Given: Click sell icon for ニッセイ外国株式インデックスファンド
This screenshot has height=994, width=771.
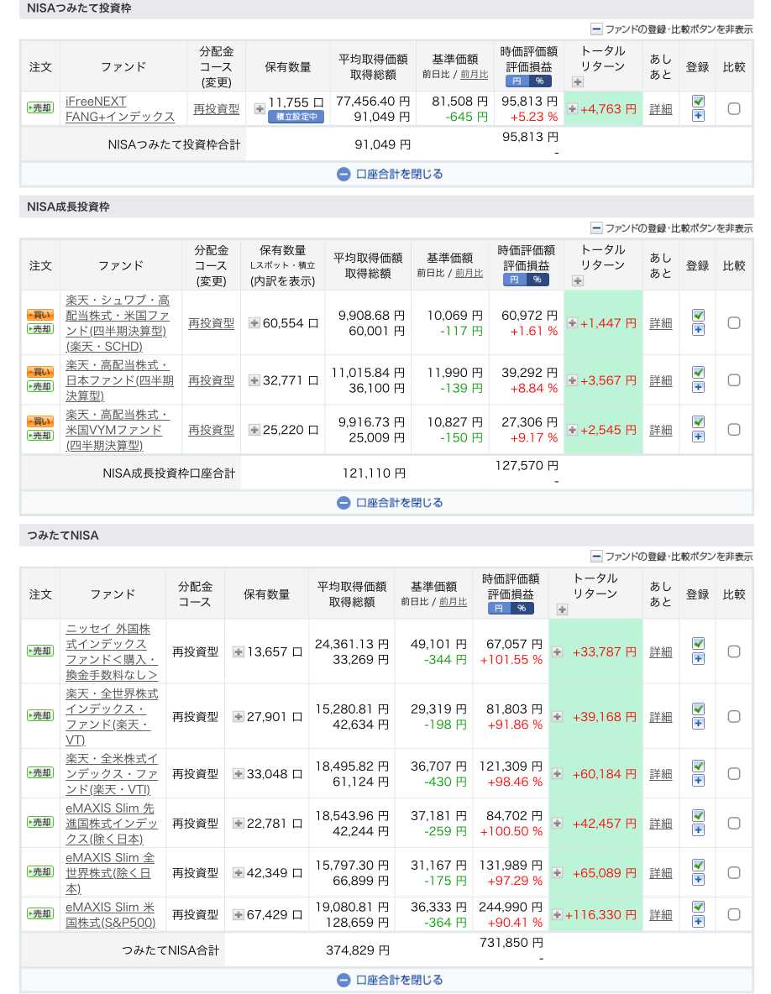Looking at the screenshot, I should pyautogui.click(x=39, y=651).
